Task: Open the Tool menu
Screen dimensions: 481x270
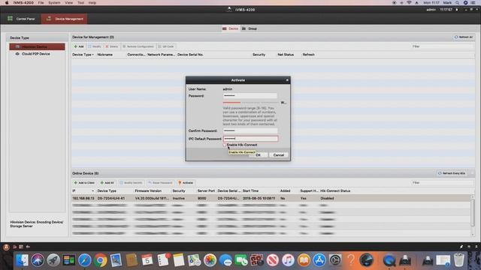Action: (x=80, y=2)
